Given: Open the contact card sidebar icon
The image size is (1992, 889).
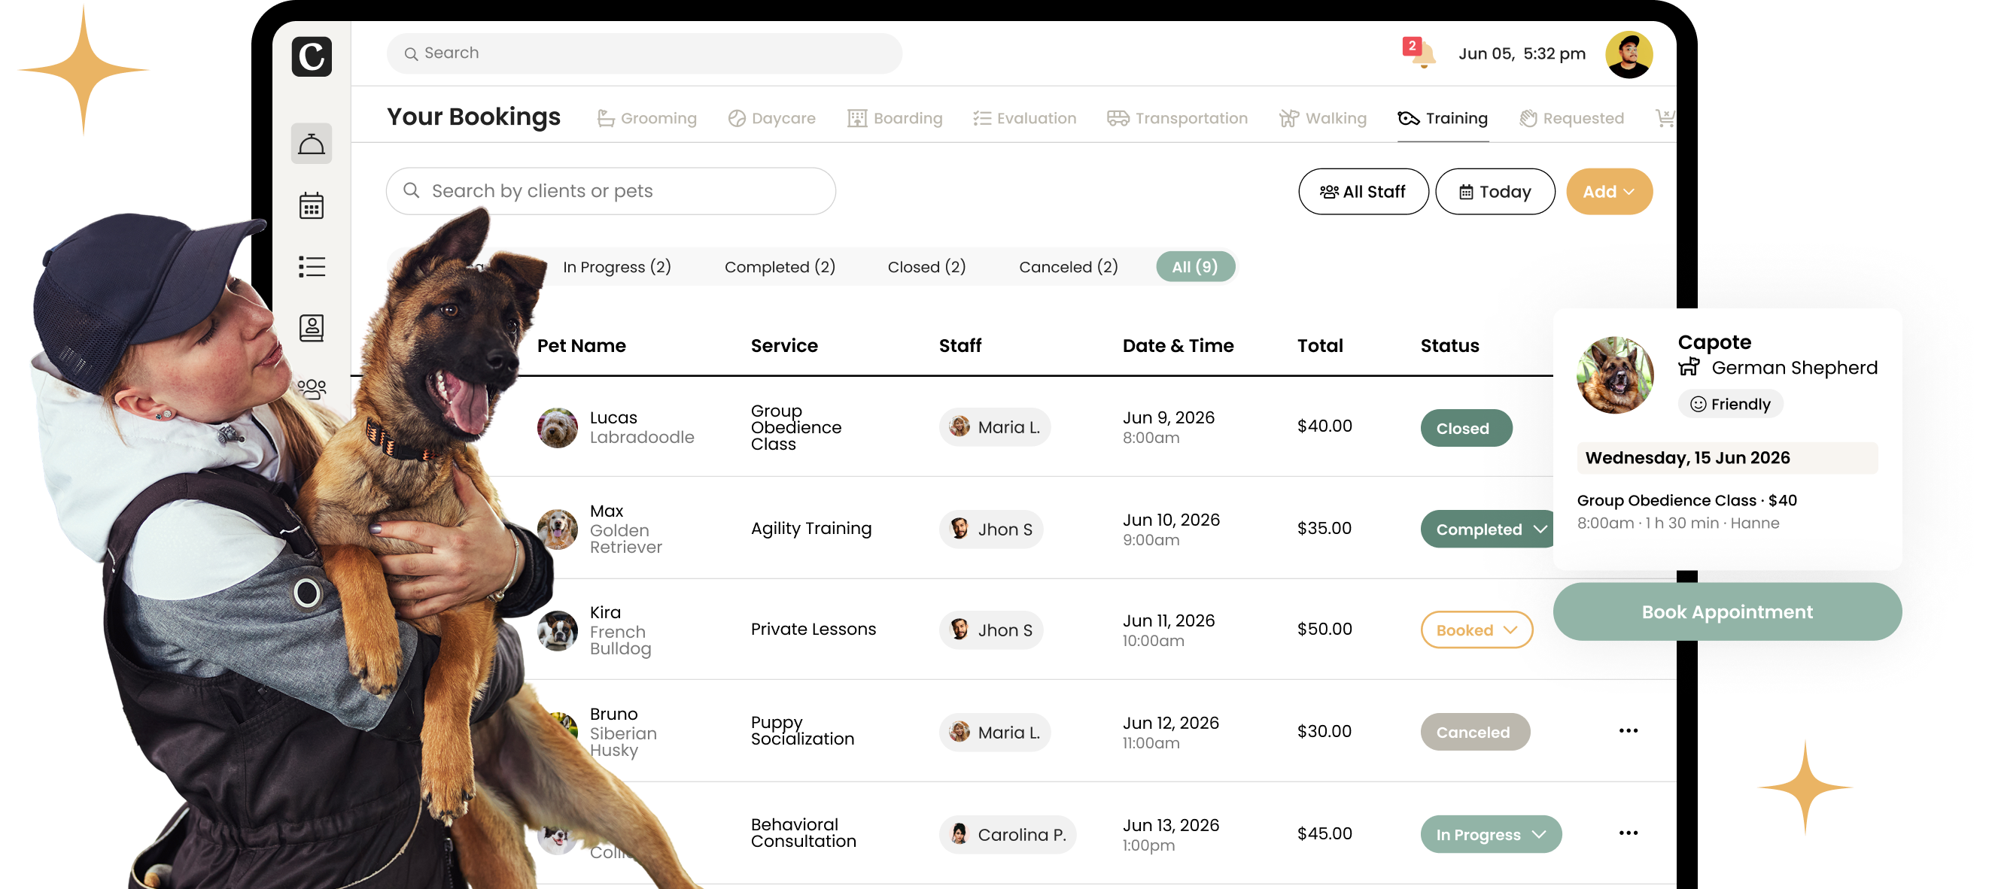Looking at the screenshot, I should [312, 328].
